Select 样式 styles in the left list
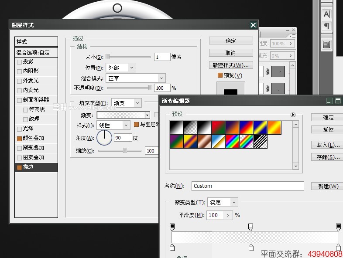This screenshot has width=343, height=258. pyautogui.click(x=36, y=41)
